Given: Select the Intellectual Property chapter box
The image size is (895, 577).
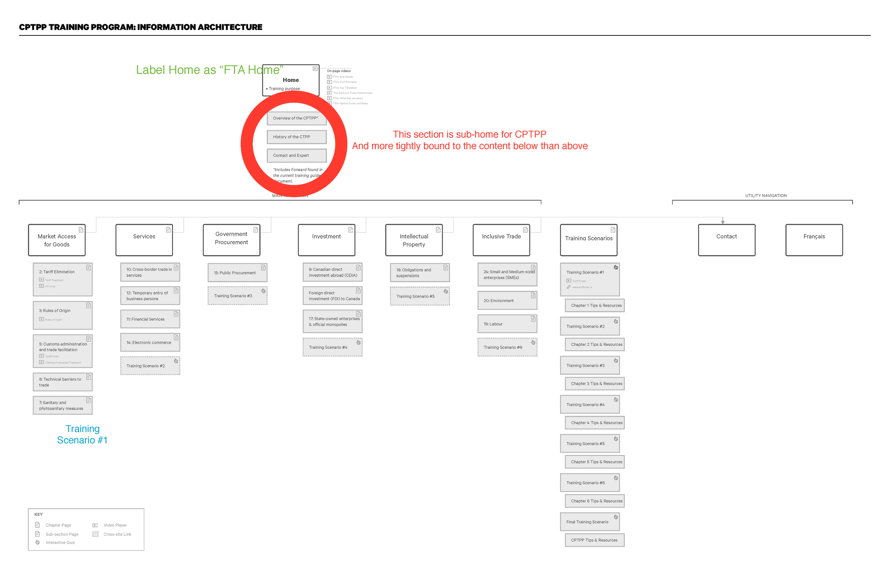Looking at the screenshot, I should click(414, 240).
